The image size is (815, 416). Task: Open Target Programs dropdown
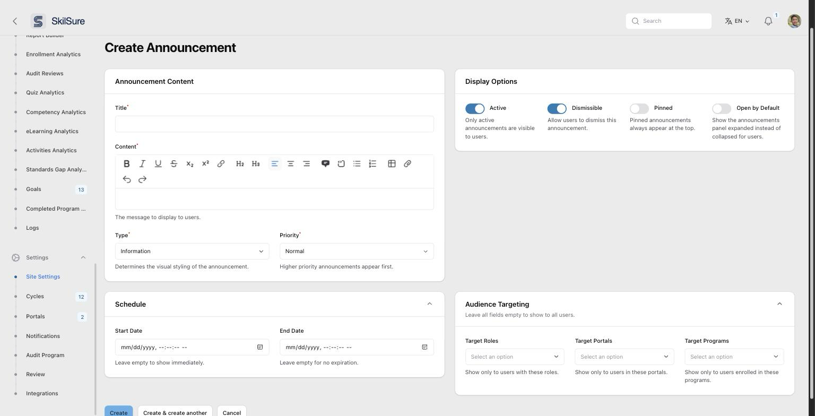[x=734, y=357]
